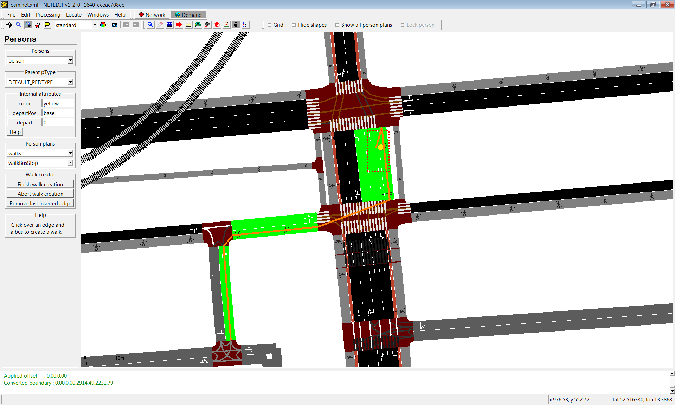Check Show all person plans
This screenshot has height=405, width=675.
click(x=337, y=25)
